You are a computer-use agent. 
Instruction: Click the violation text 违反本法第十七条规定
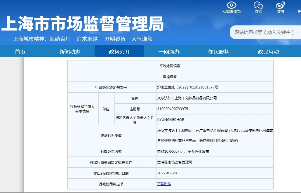point(175,131)
